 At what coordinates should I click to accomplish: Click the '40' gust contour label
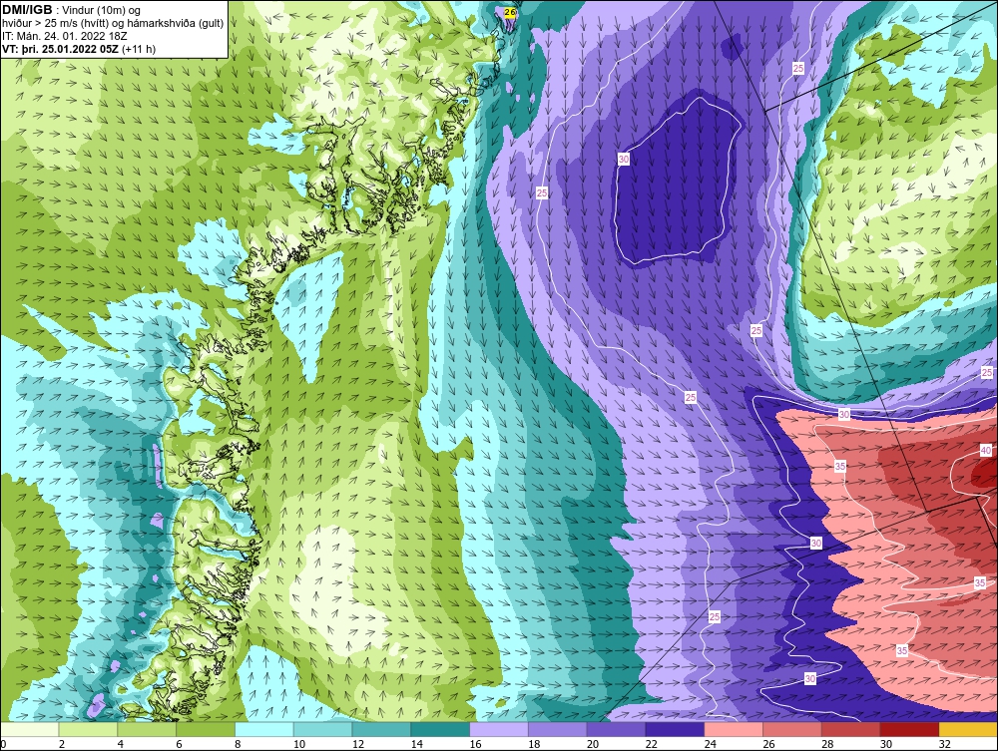[985, 450]
